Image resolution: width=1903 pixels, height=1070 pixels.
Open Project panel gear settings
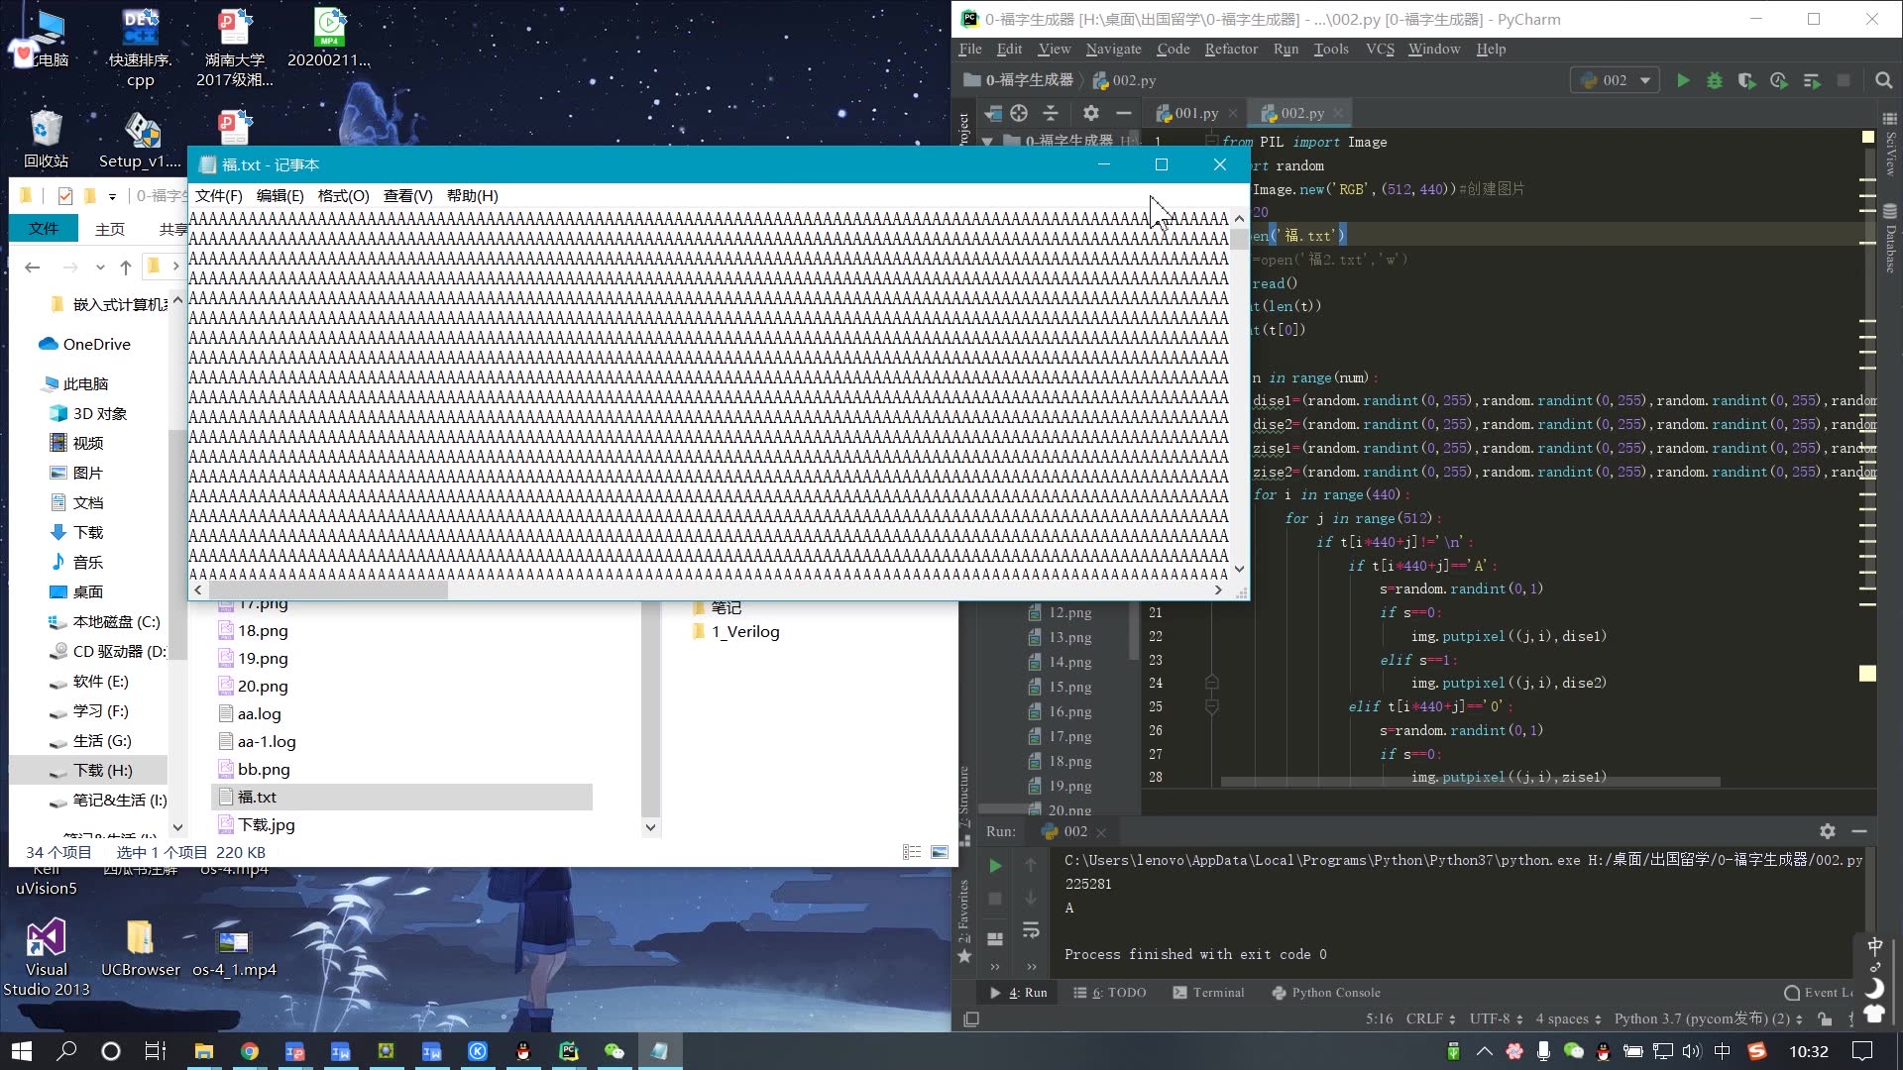1090,113
